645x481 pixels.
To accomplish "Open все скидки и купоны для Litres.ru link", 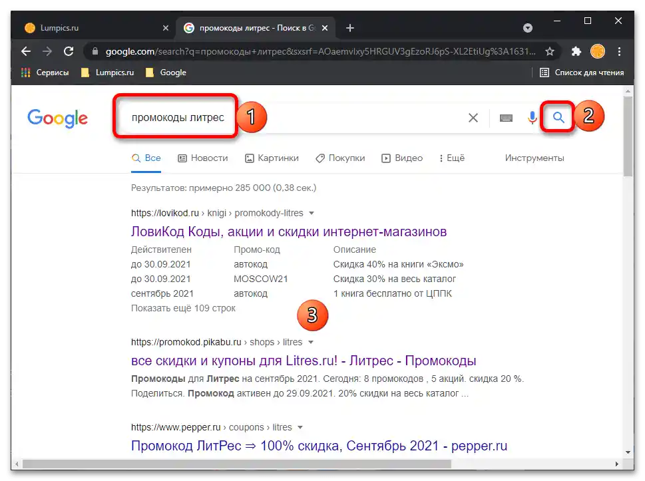I will [304, 361].
